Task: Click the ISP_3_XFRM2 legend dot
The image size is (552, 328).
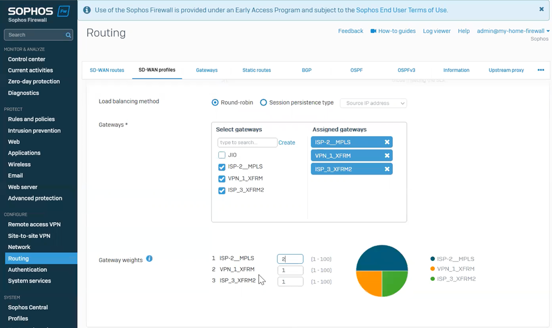Action: pos(432,279)
